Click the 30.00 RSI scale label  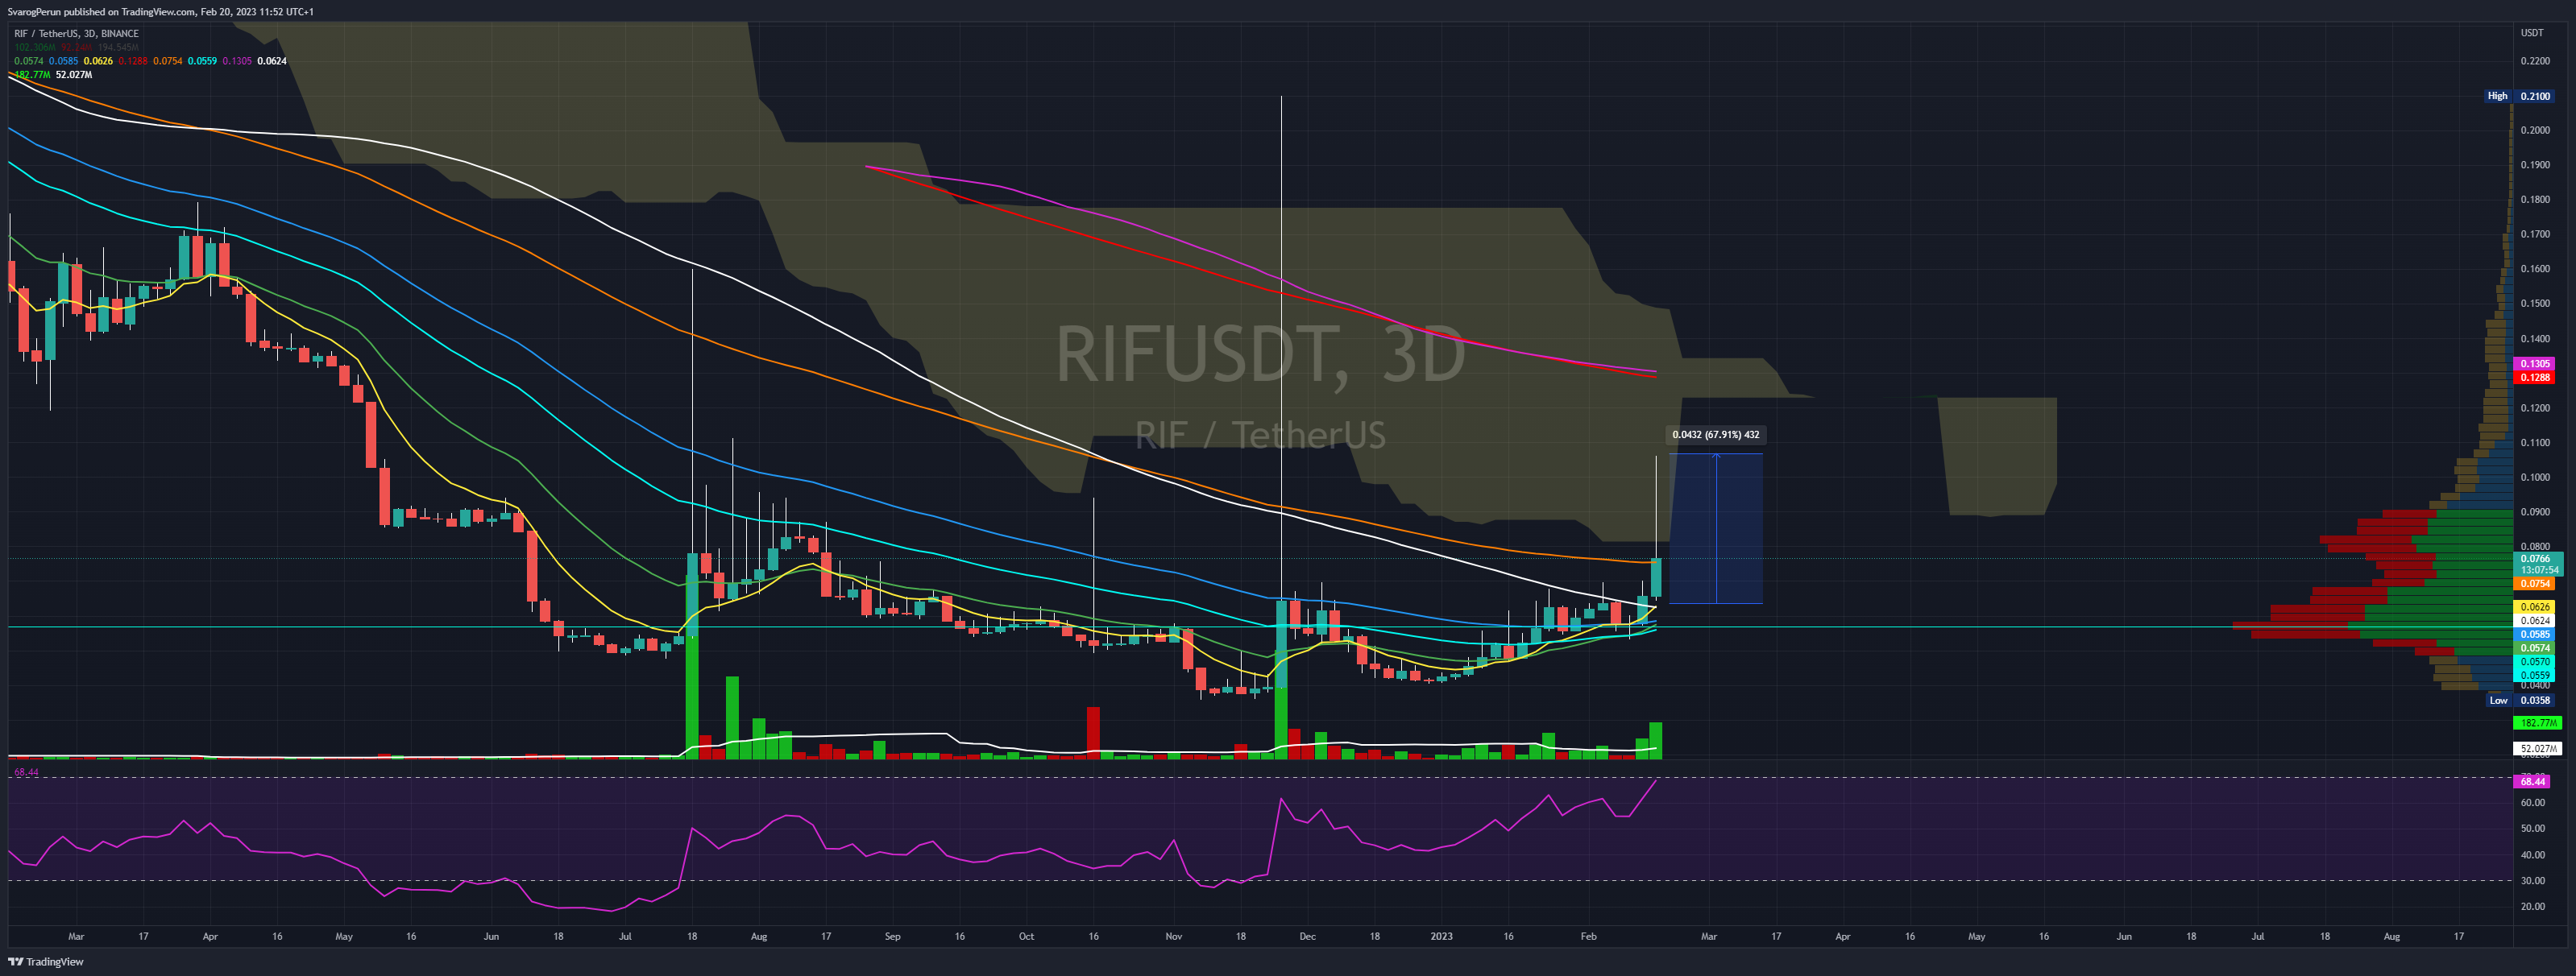[x=2533, y=881]
